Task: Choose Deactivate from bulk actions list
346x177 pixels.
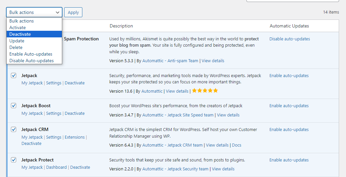Action: tap(34, 34)
